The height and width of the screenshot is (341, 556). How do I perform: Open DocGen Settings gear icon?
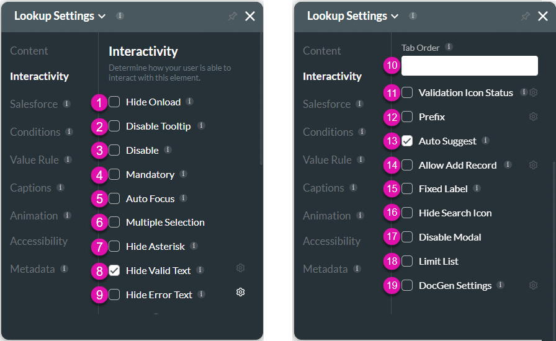533,285
